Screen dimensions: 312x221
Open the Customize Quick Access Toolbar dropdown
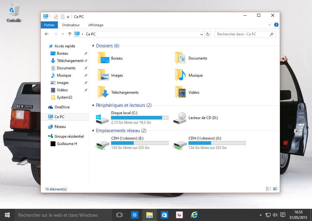tap(68, 17)
